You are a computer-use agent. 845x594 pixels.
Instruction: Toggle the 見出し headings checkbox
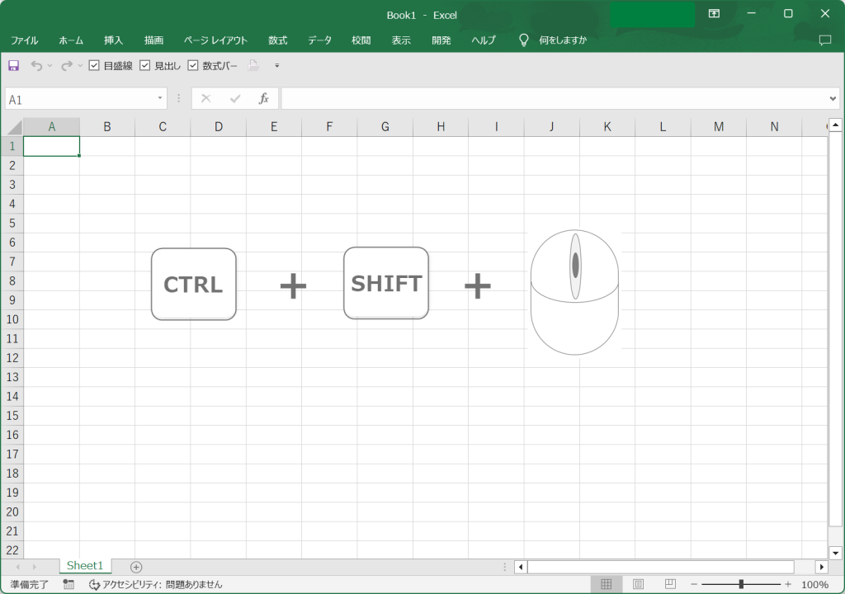145,65
